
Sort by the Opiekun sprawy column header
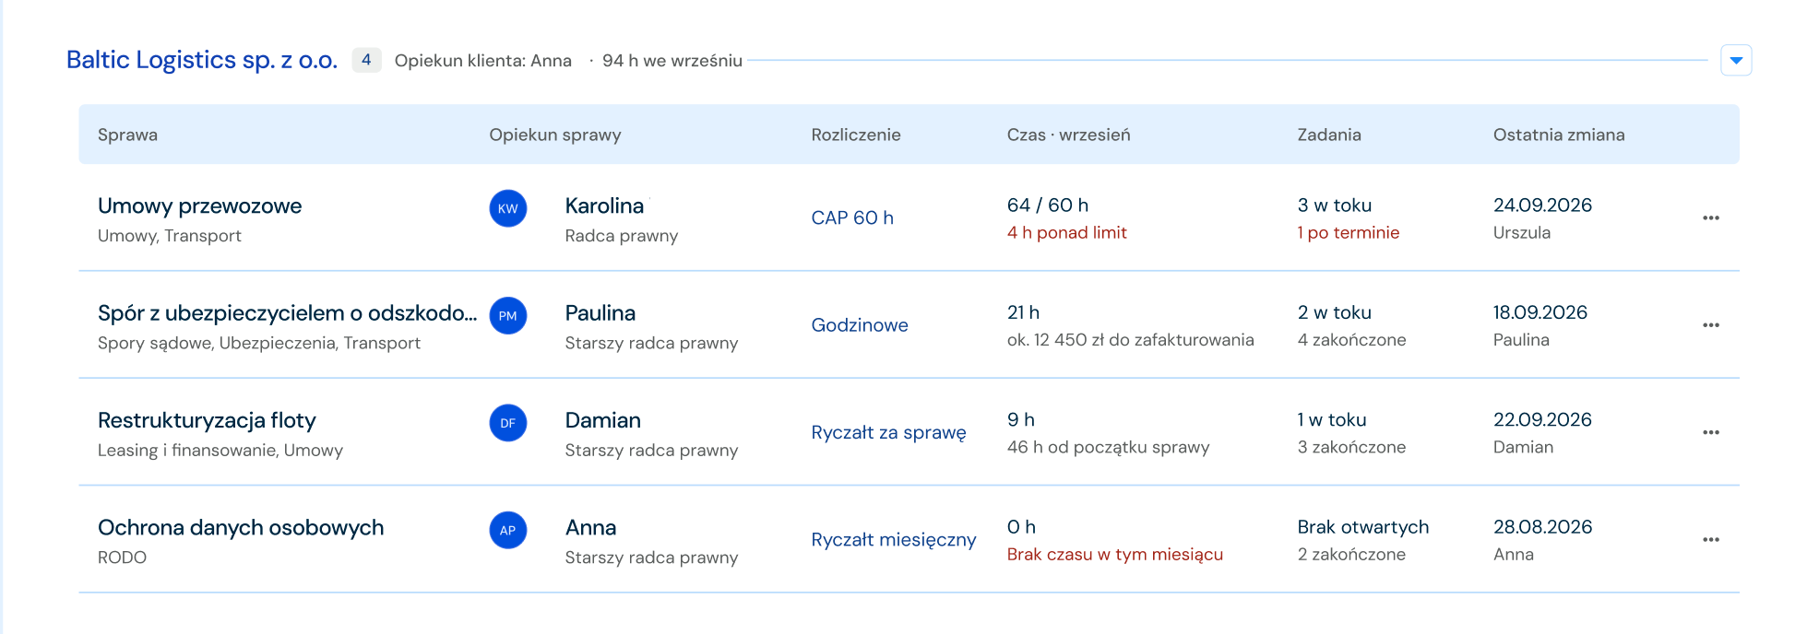(555, 135)
